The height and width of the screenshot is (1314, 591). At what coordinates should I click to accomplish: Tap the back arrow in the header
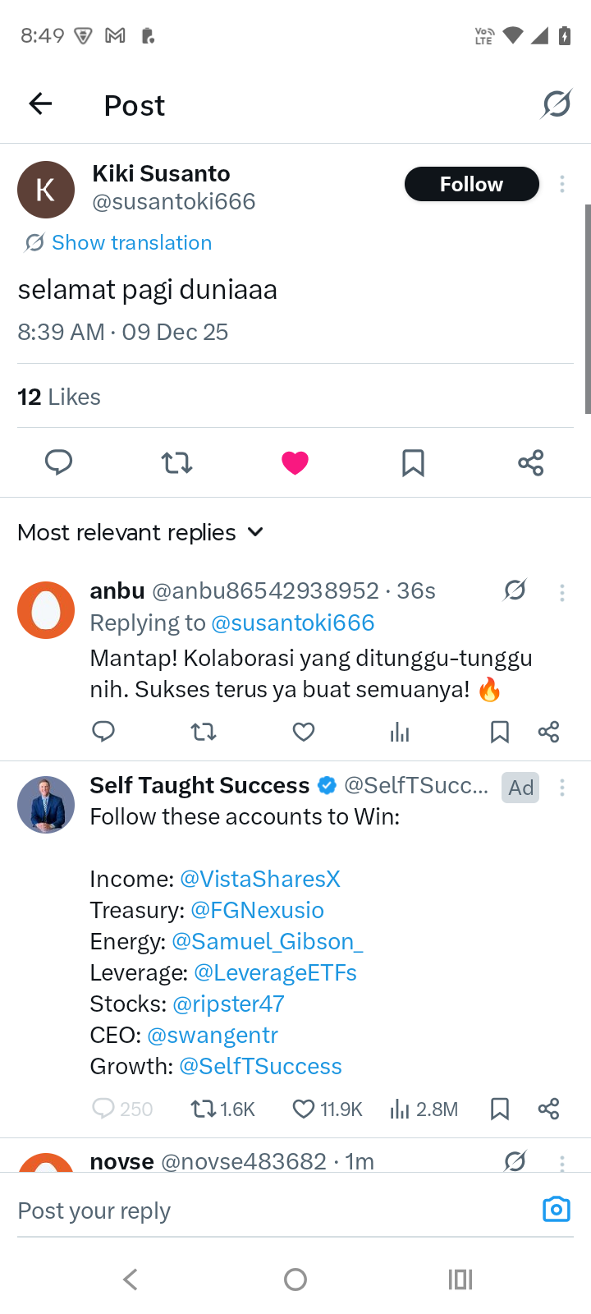tap(40, 104)
